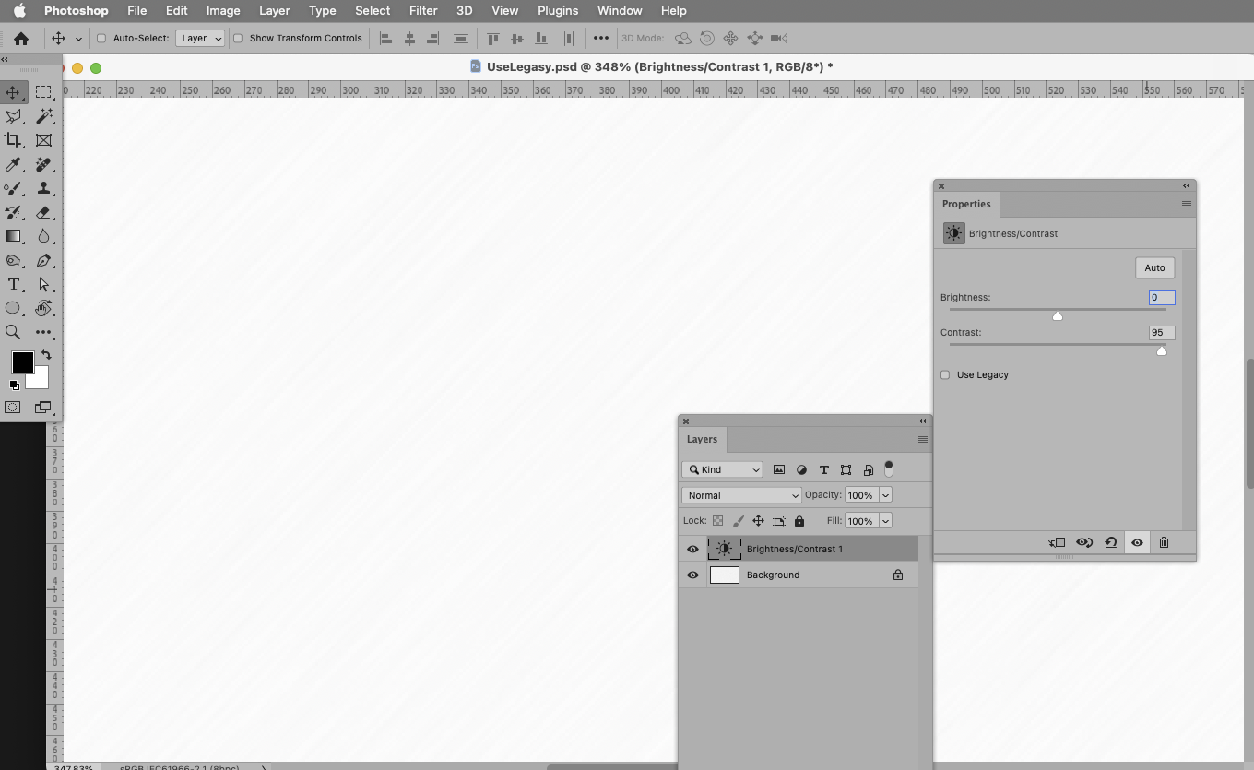Select the Zoom tool
The height and width of the screenshot is (770, 1254).
(x=13, y=333)
